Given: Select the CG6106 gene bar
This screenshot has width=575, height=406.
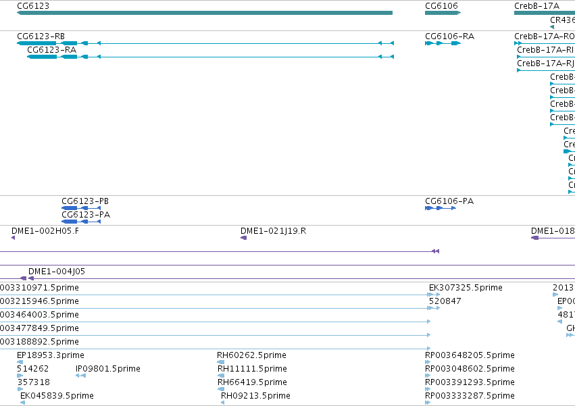Looking at the screenshot, I should (443, 13).
